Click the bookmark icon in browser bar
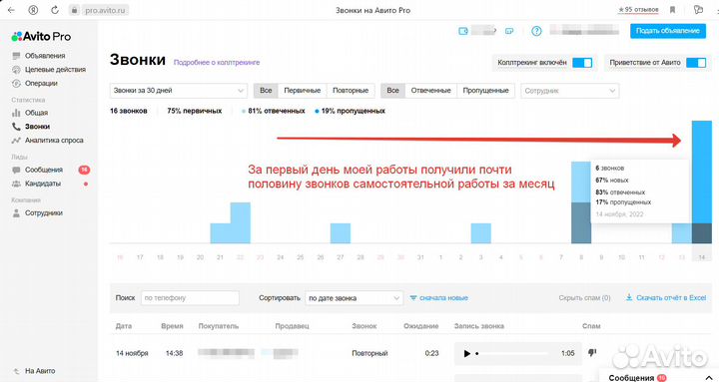The width and height of the screenshot is (719, 382). (x=672, y=10)
